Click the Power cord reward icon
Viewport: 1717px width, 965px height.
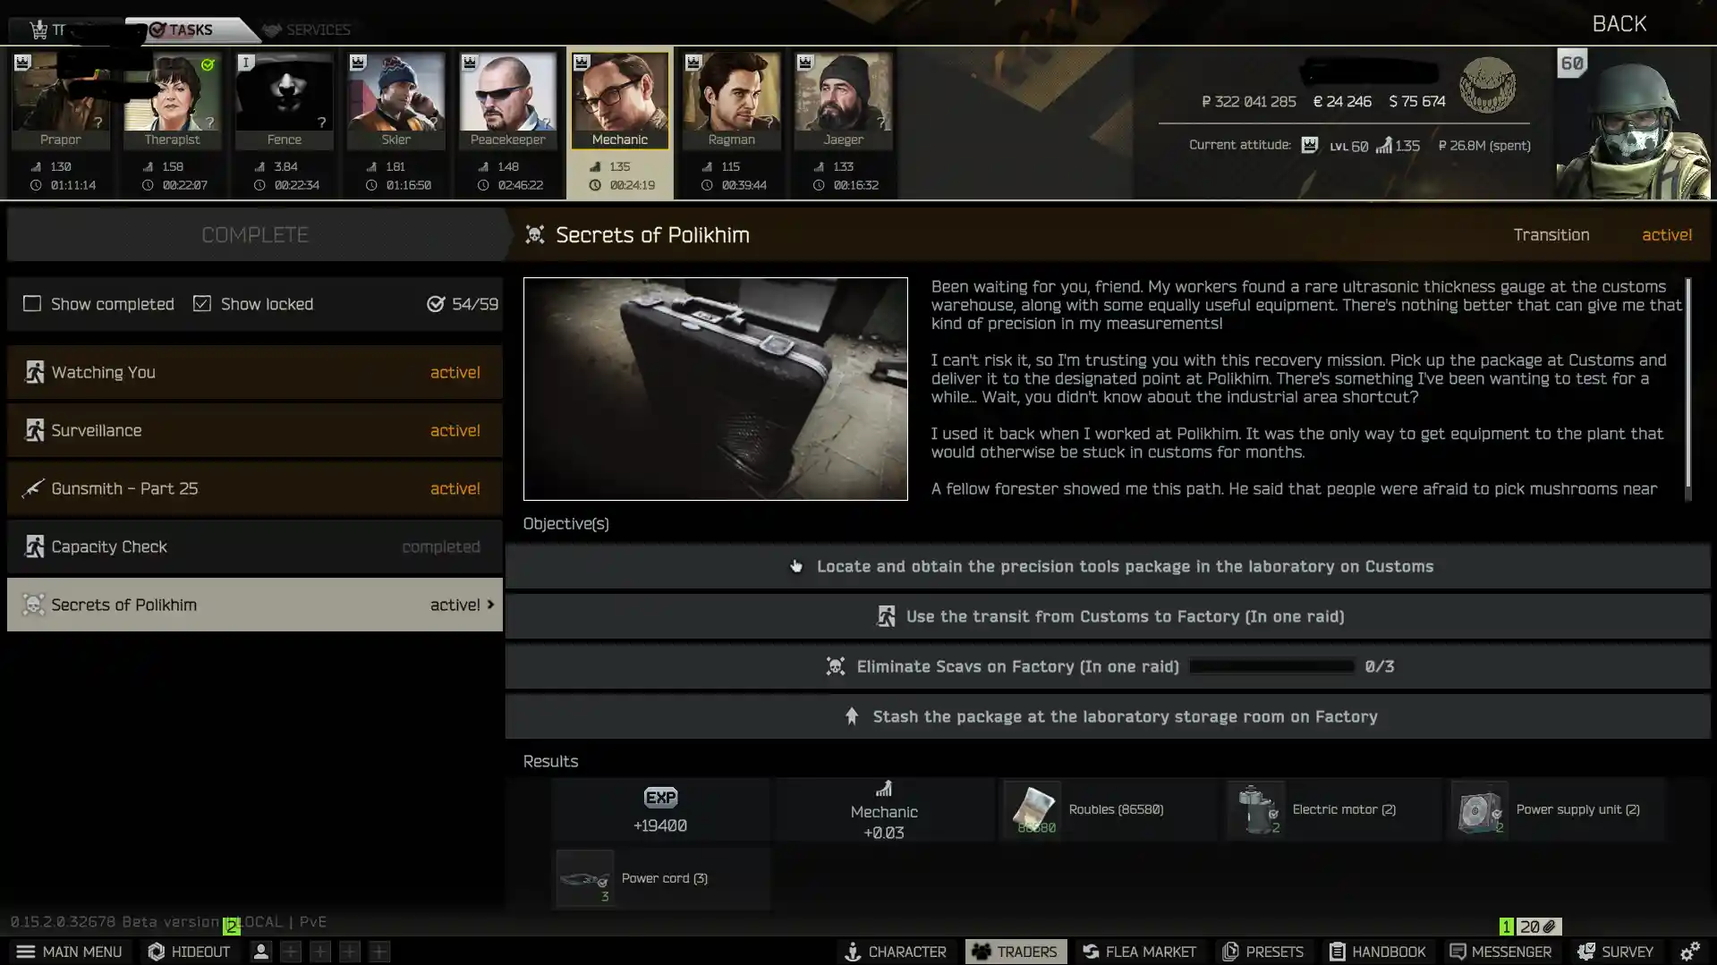click(x=585, y=878)
